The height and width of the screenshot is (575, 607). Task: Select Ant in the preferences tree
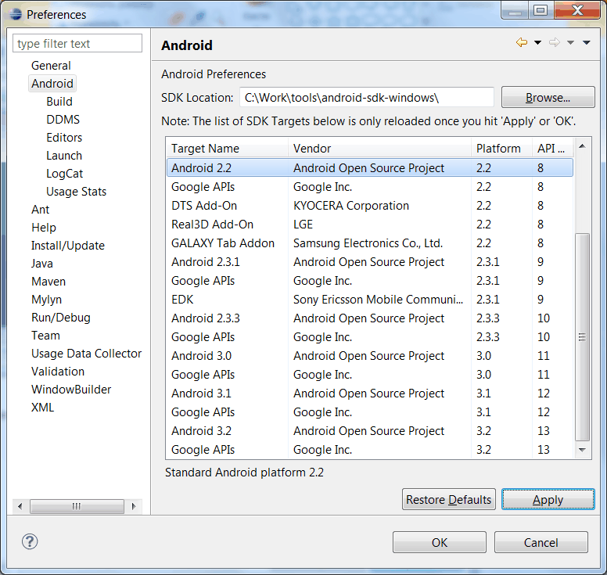coord(40,210)
